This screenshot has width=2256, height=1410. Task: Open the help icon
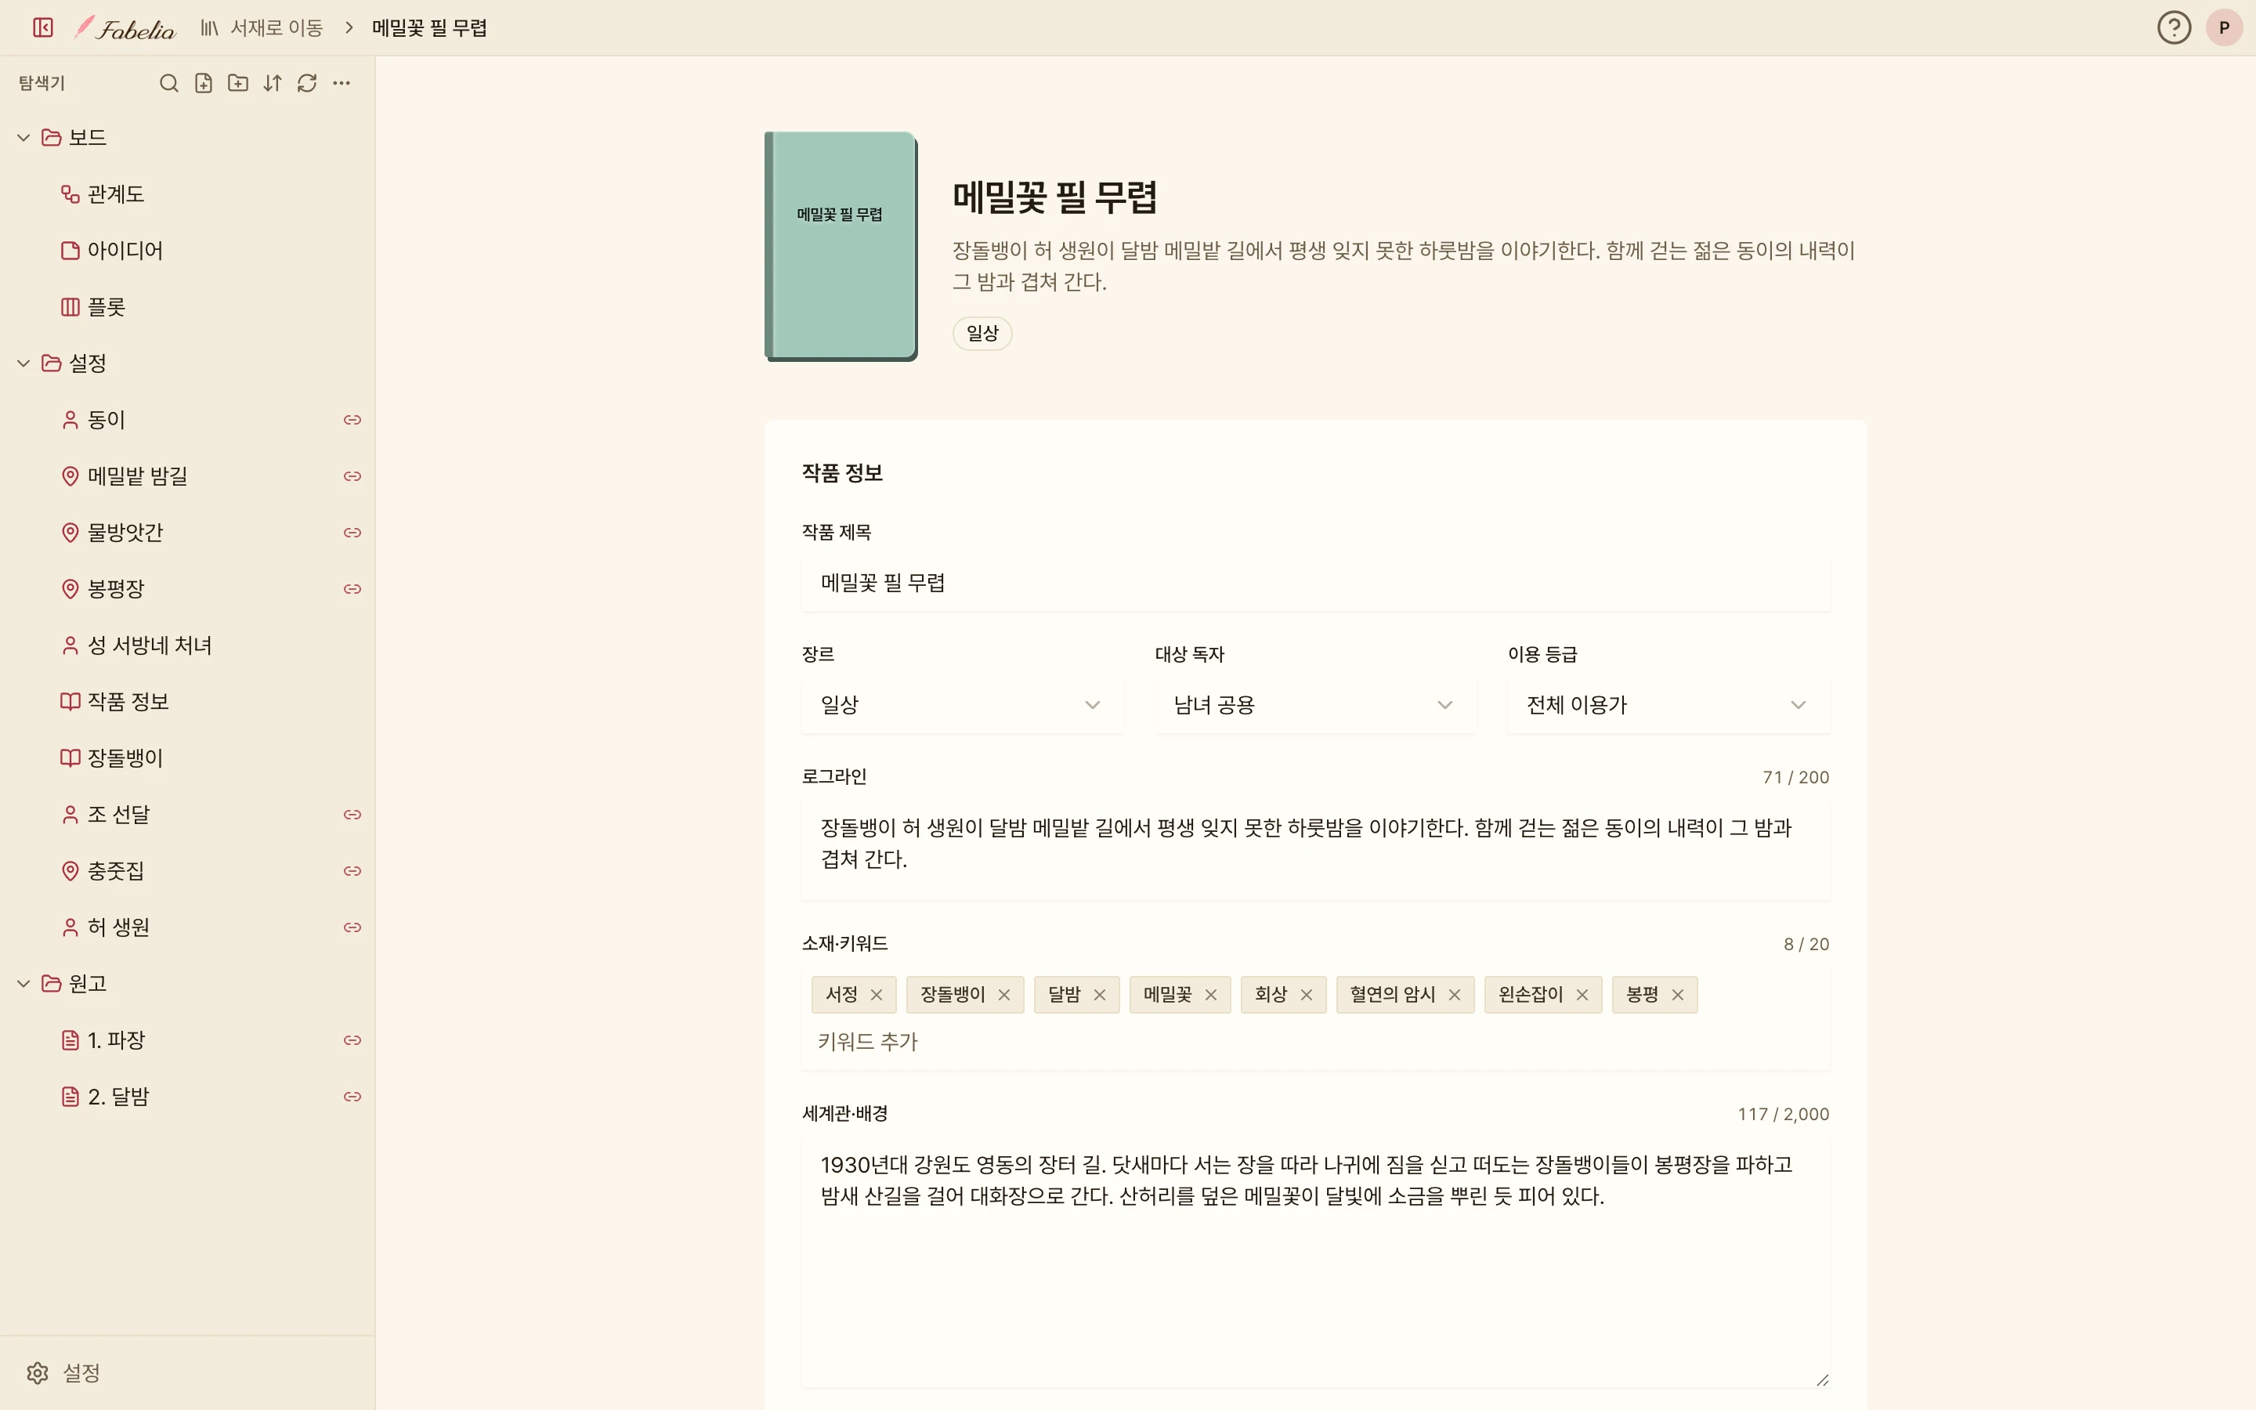(x=2174, y=28)
